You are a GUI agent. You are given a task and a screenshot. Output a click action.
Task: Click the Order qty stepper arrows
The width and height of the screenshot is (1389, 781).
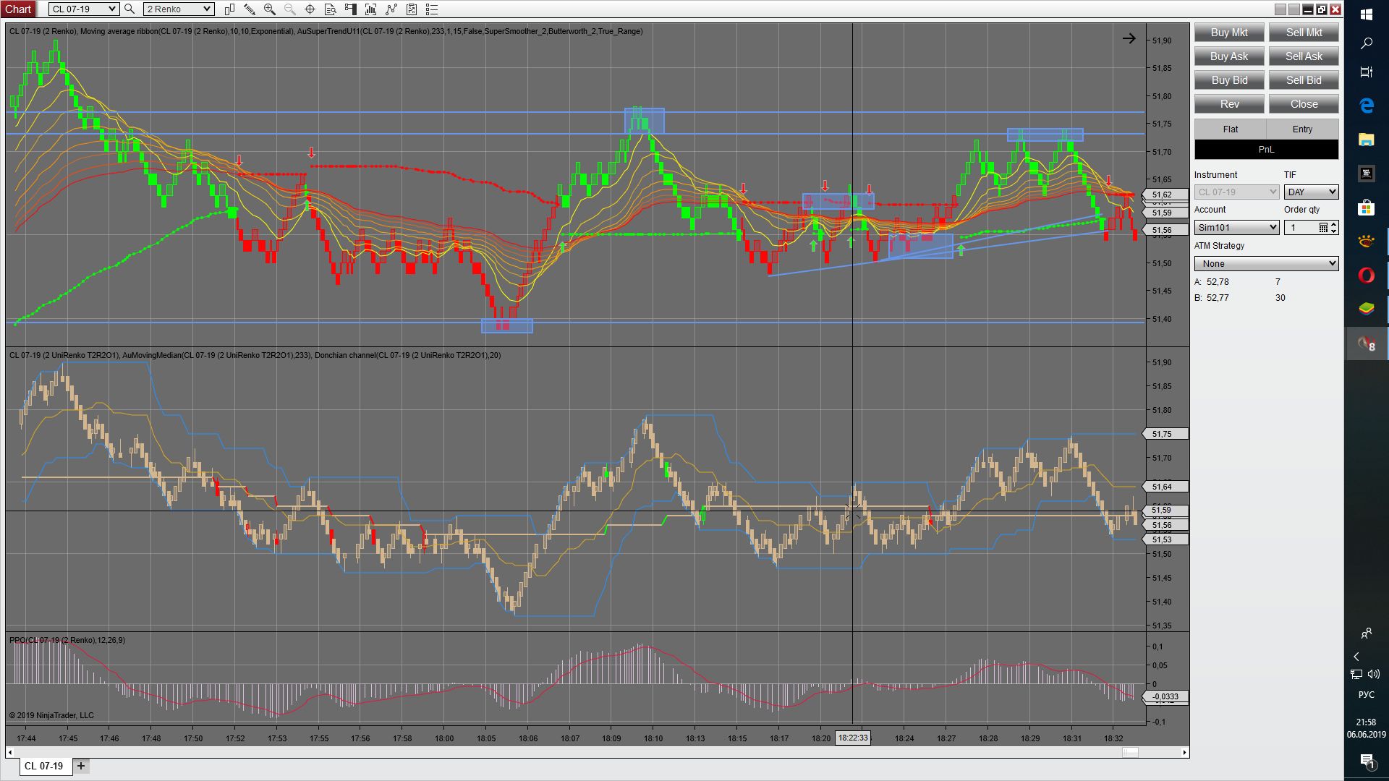[1334, 228]
